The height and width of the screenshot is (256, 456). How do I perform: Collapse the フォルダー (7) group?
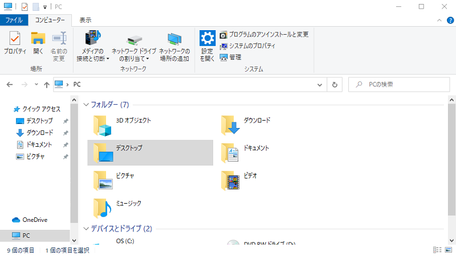[x=86, y=105]
